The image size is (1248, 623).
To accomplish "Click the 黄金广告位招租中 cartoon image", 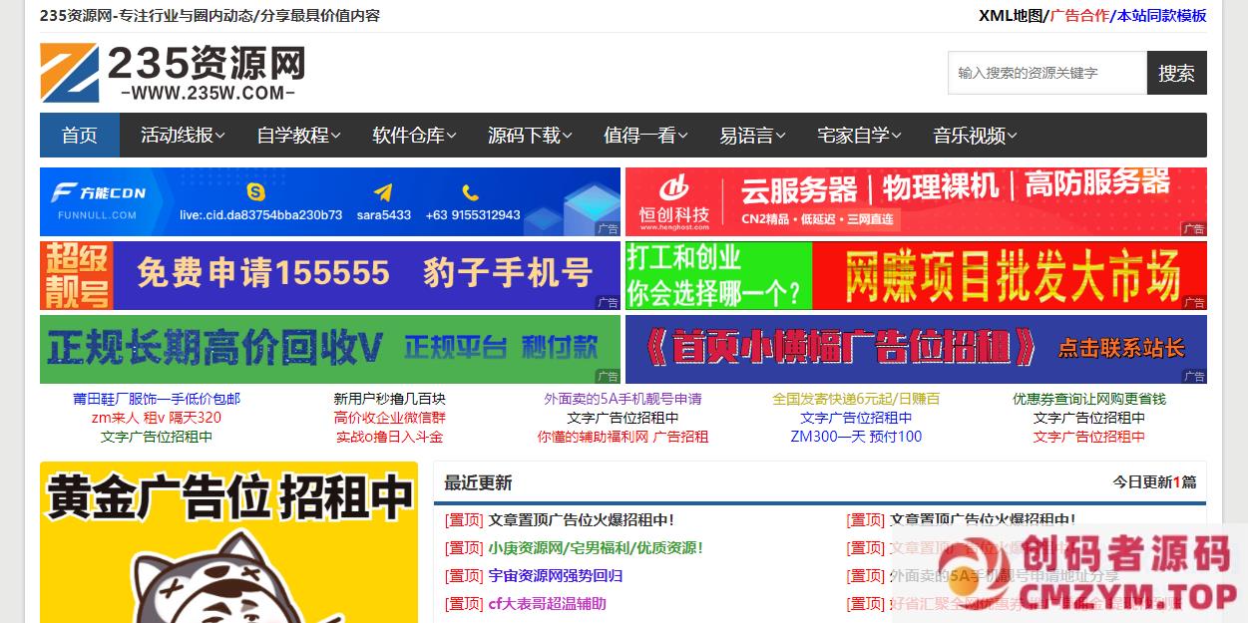I will tap(228, 543).
